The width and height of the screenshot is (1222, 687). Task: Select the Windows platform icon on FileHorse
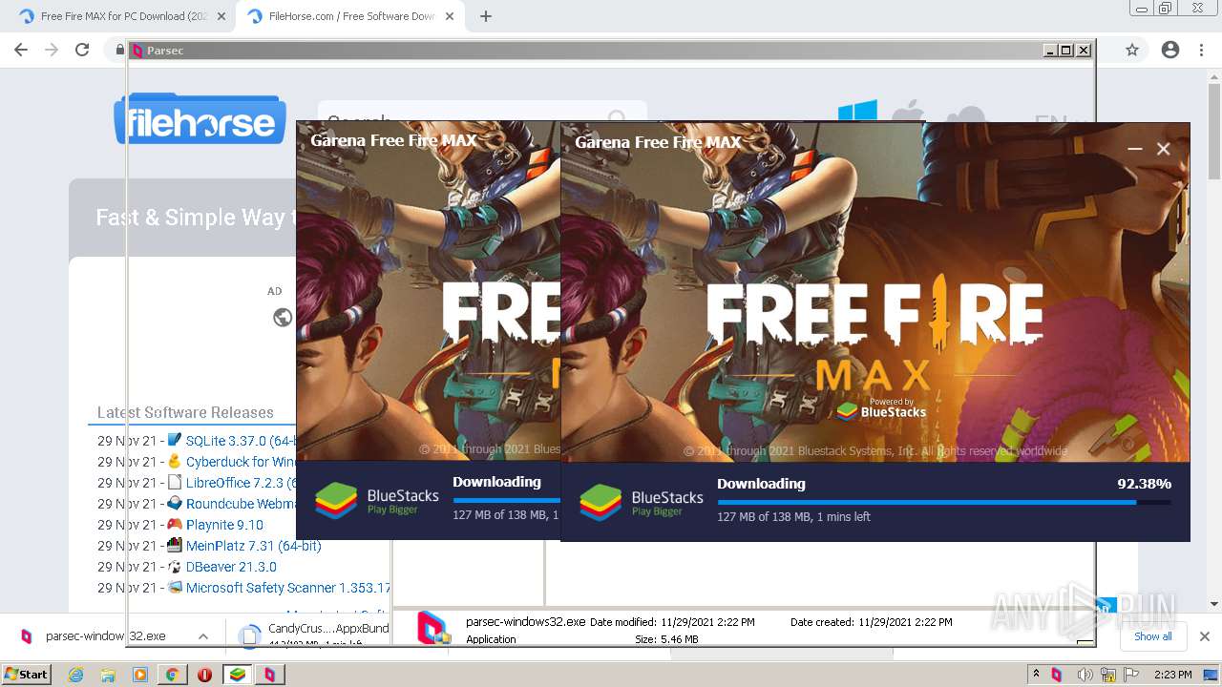click(x=857, y=113)
